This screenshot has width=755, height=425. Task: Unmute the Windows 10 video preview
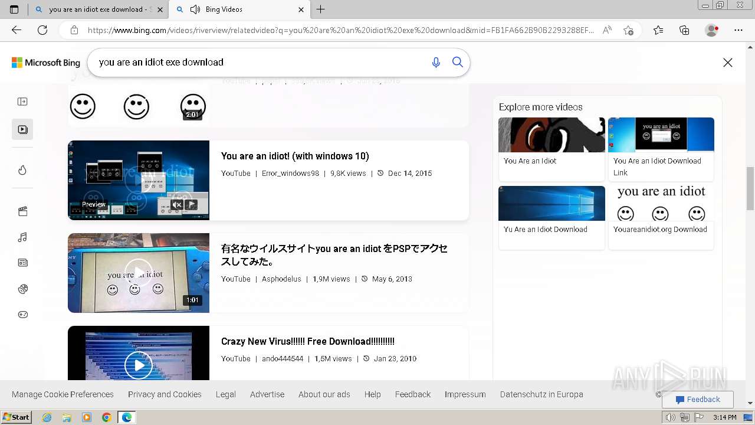point(177,205)
